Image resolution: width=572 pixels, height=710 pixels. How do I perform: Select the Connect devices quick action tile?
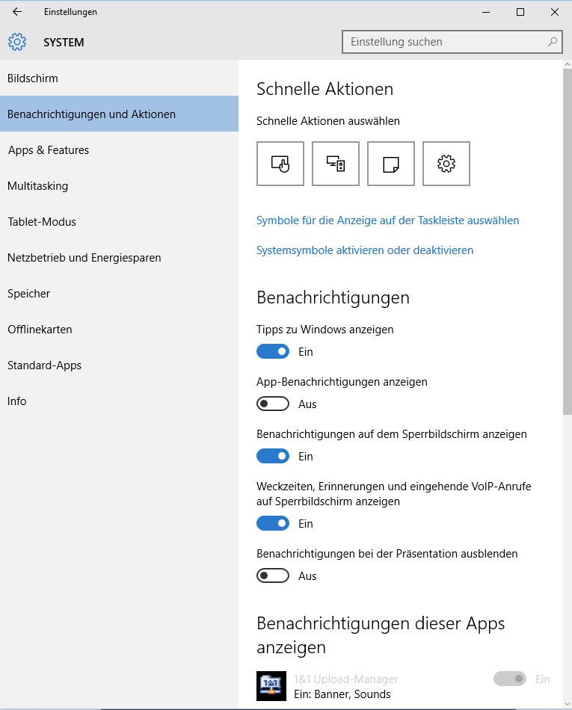coord(336,164)
